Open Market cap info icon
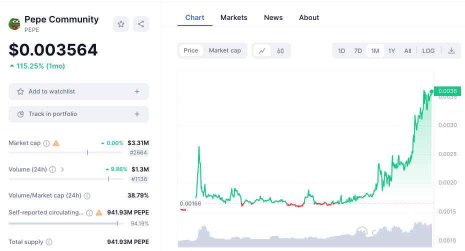This screenshot has height=251, width=465. (x=46, y=143)
